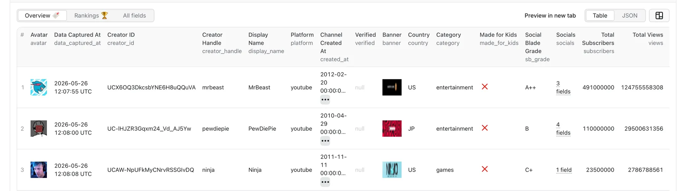Open Ninja 1 field socials

coord(564,170)
